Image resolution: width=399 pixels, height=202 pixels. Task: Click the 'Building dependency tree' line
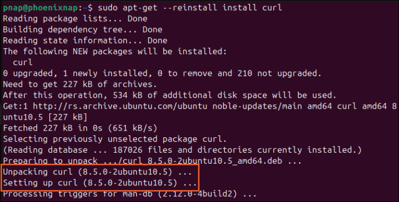(x=83, y=30)
